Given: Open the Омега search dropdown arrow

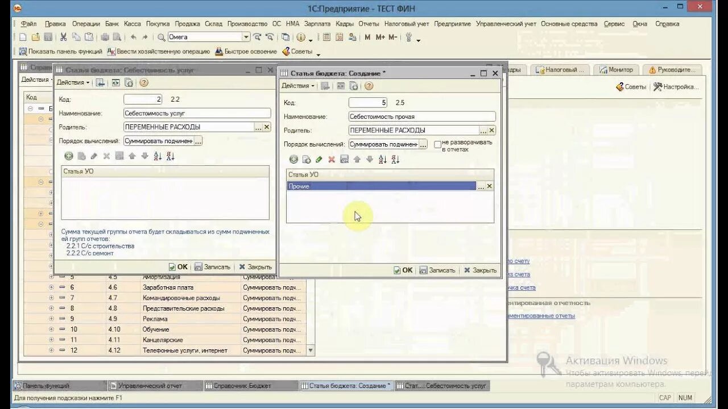Looking at the screenshot, I should point(246,37).
